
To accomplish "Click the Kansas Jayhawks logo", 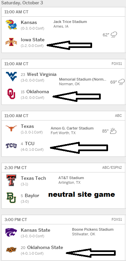I will point(11,25).
